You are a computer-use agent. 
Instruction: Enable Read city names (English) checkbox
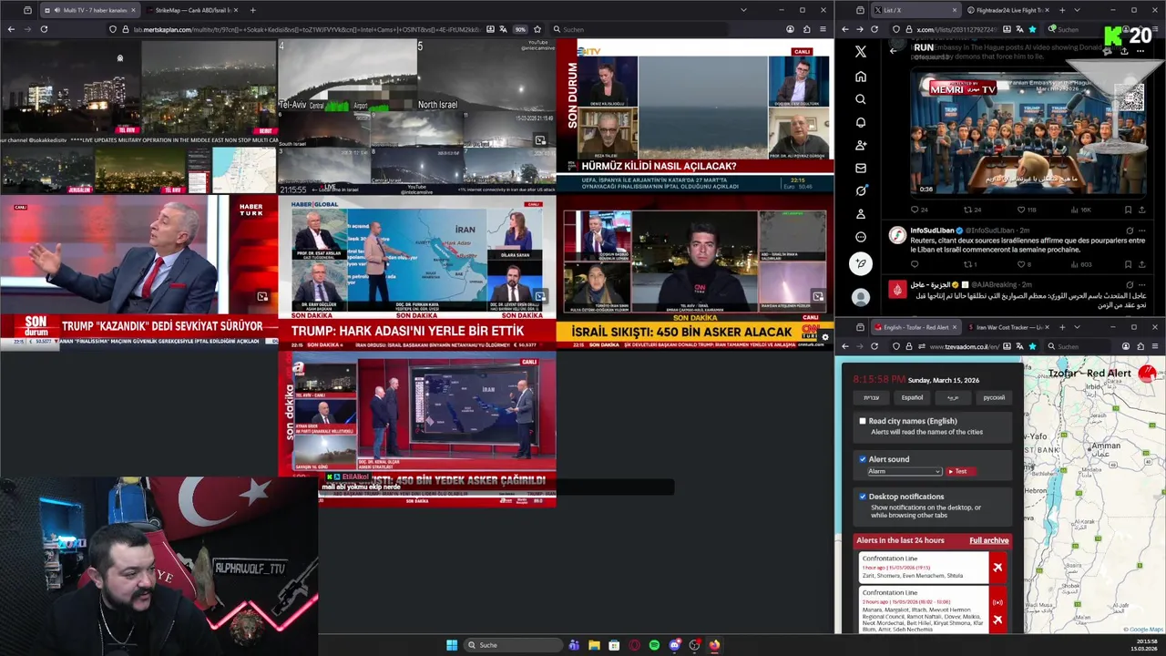[x=863, y=421]
